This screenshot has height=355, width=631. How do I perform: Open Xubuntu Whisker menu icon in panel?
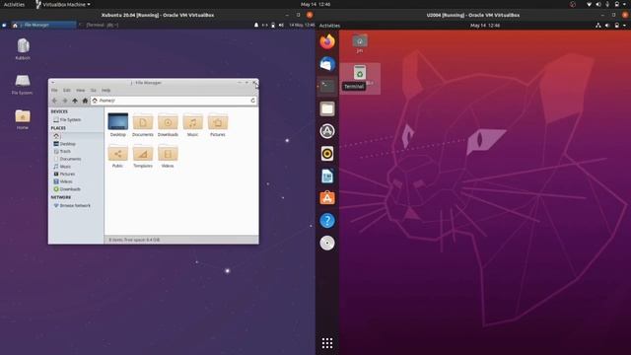[x=4, y=25]
